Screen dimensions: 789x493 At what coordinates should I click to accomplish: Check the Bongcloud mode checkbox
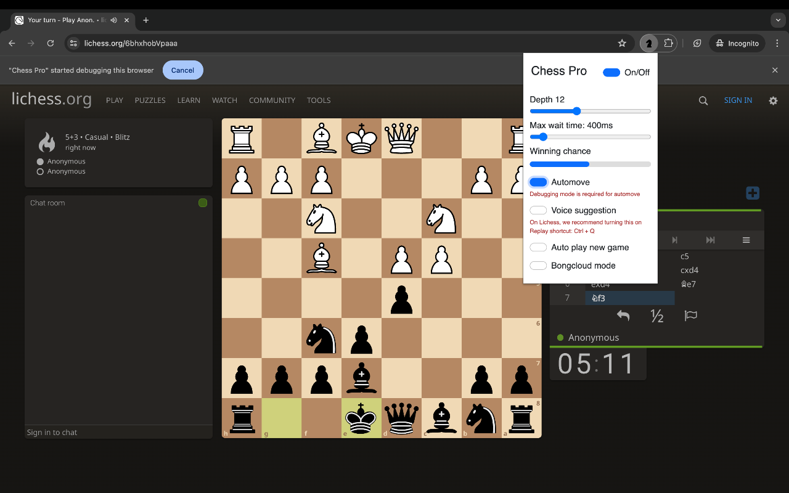[x=538, y=265]
